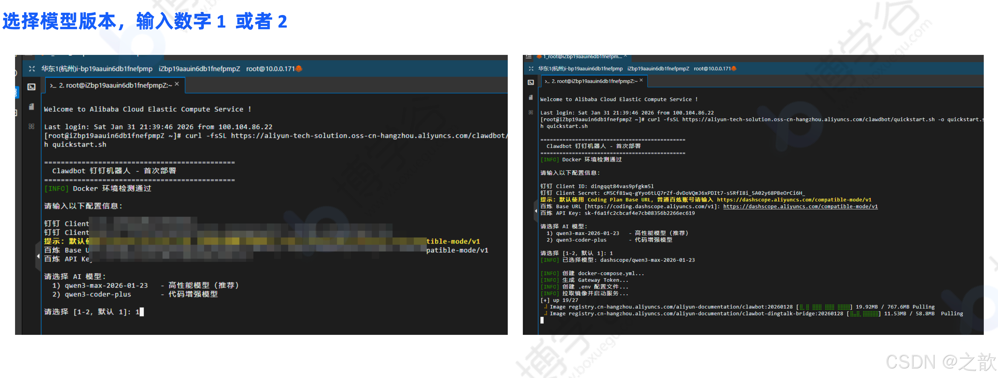Collapse left panel arrow on left terminal edge
This screenshot has height=378, width=998.
[x=38, y=256]
